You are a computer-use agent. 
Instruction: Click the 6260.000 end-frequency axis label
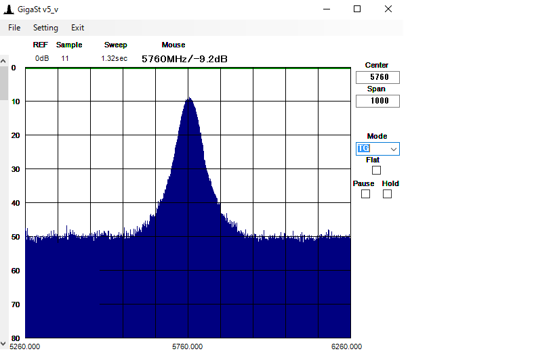pyautogui.click(x=346, y=346)
